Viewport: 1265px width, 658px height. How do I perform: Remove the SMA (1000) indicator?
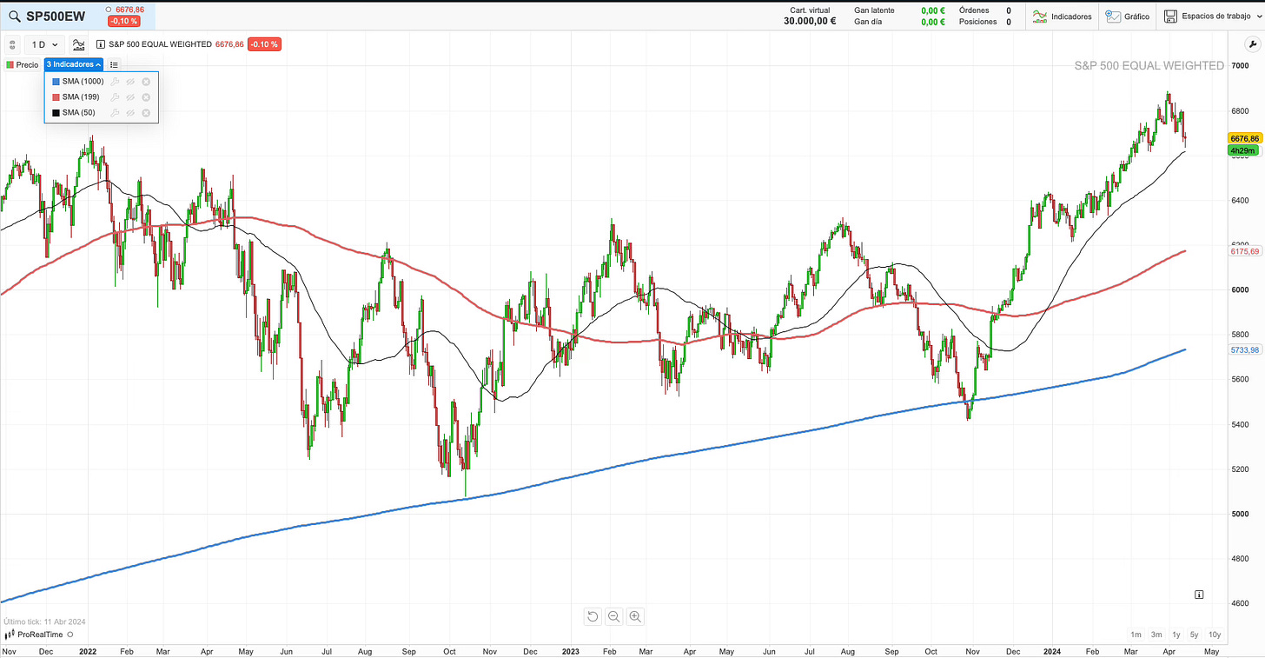pyautogui.click(x=146, y=82)
